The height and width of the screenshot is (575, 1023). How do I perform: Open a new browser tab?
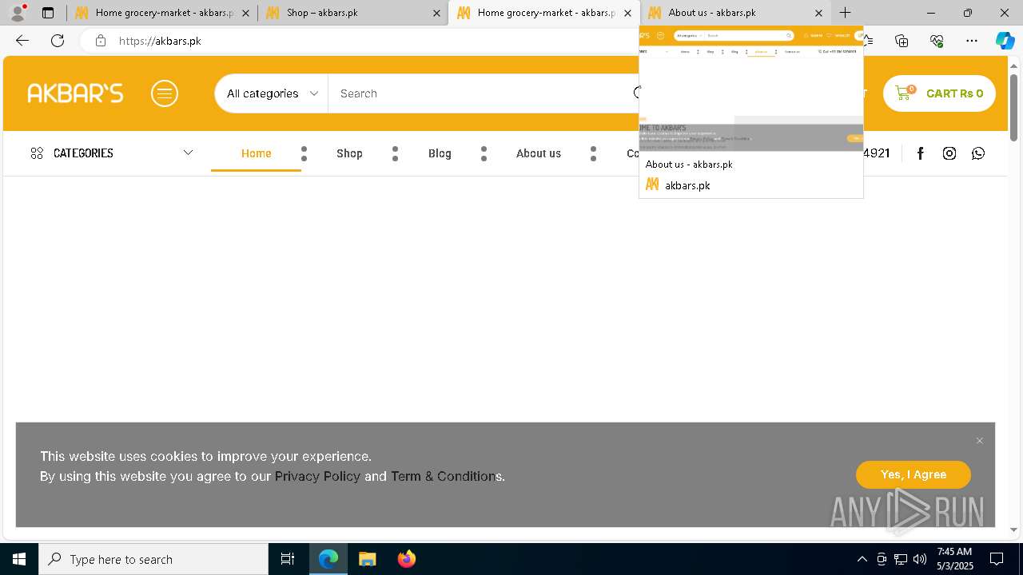(x=845, y=13)
